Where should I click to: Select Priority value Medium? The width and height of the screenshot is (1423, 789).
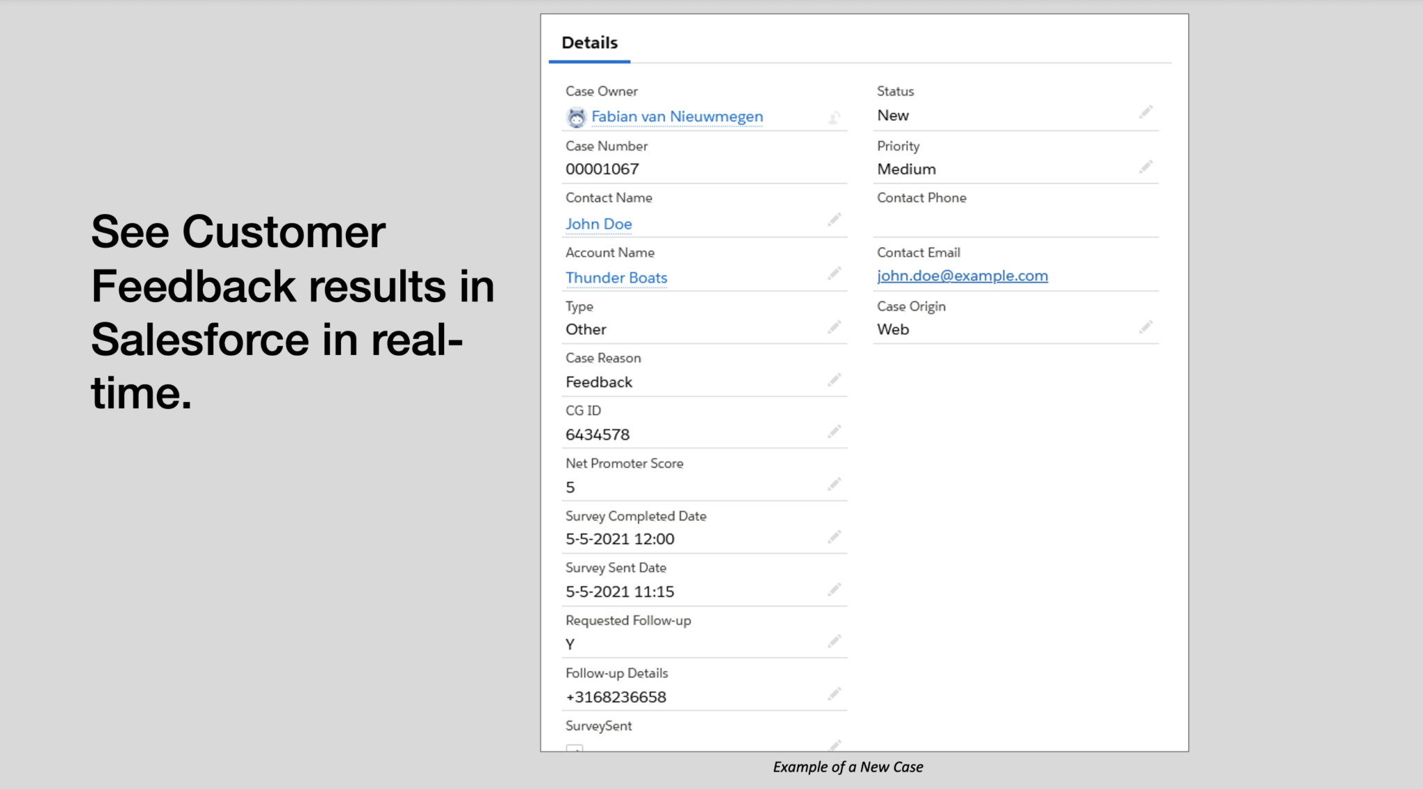[x=906, y=169]
